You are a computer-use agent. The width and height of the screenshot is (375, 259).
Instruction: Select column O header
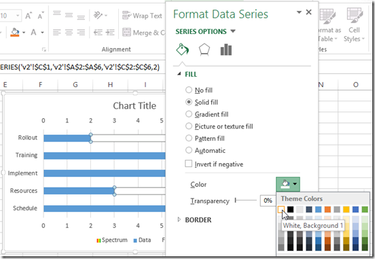(x=356, y=84)
